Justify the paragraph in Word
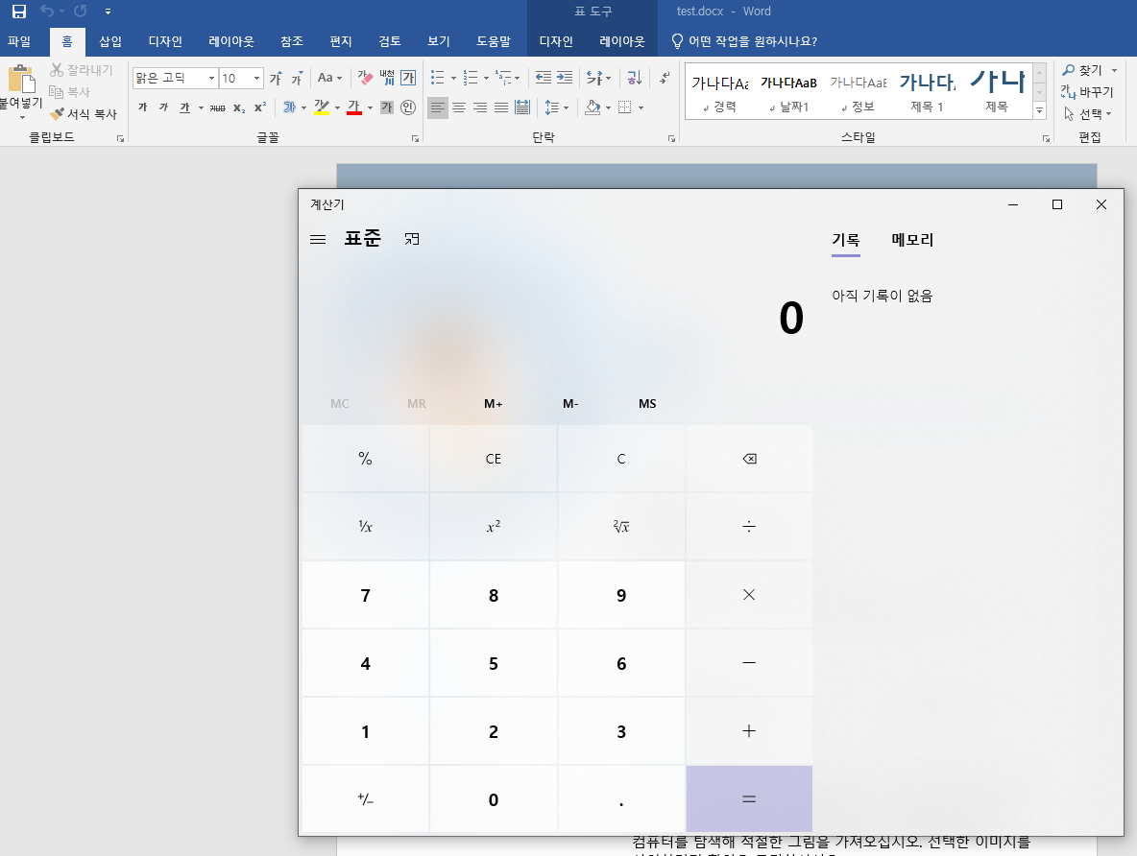1137x856 pixels. [x=501, y=107]
